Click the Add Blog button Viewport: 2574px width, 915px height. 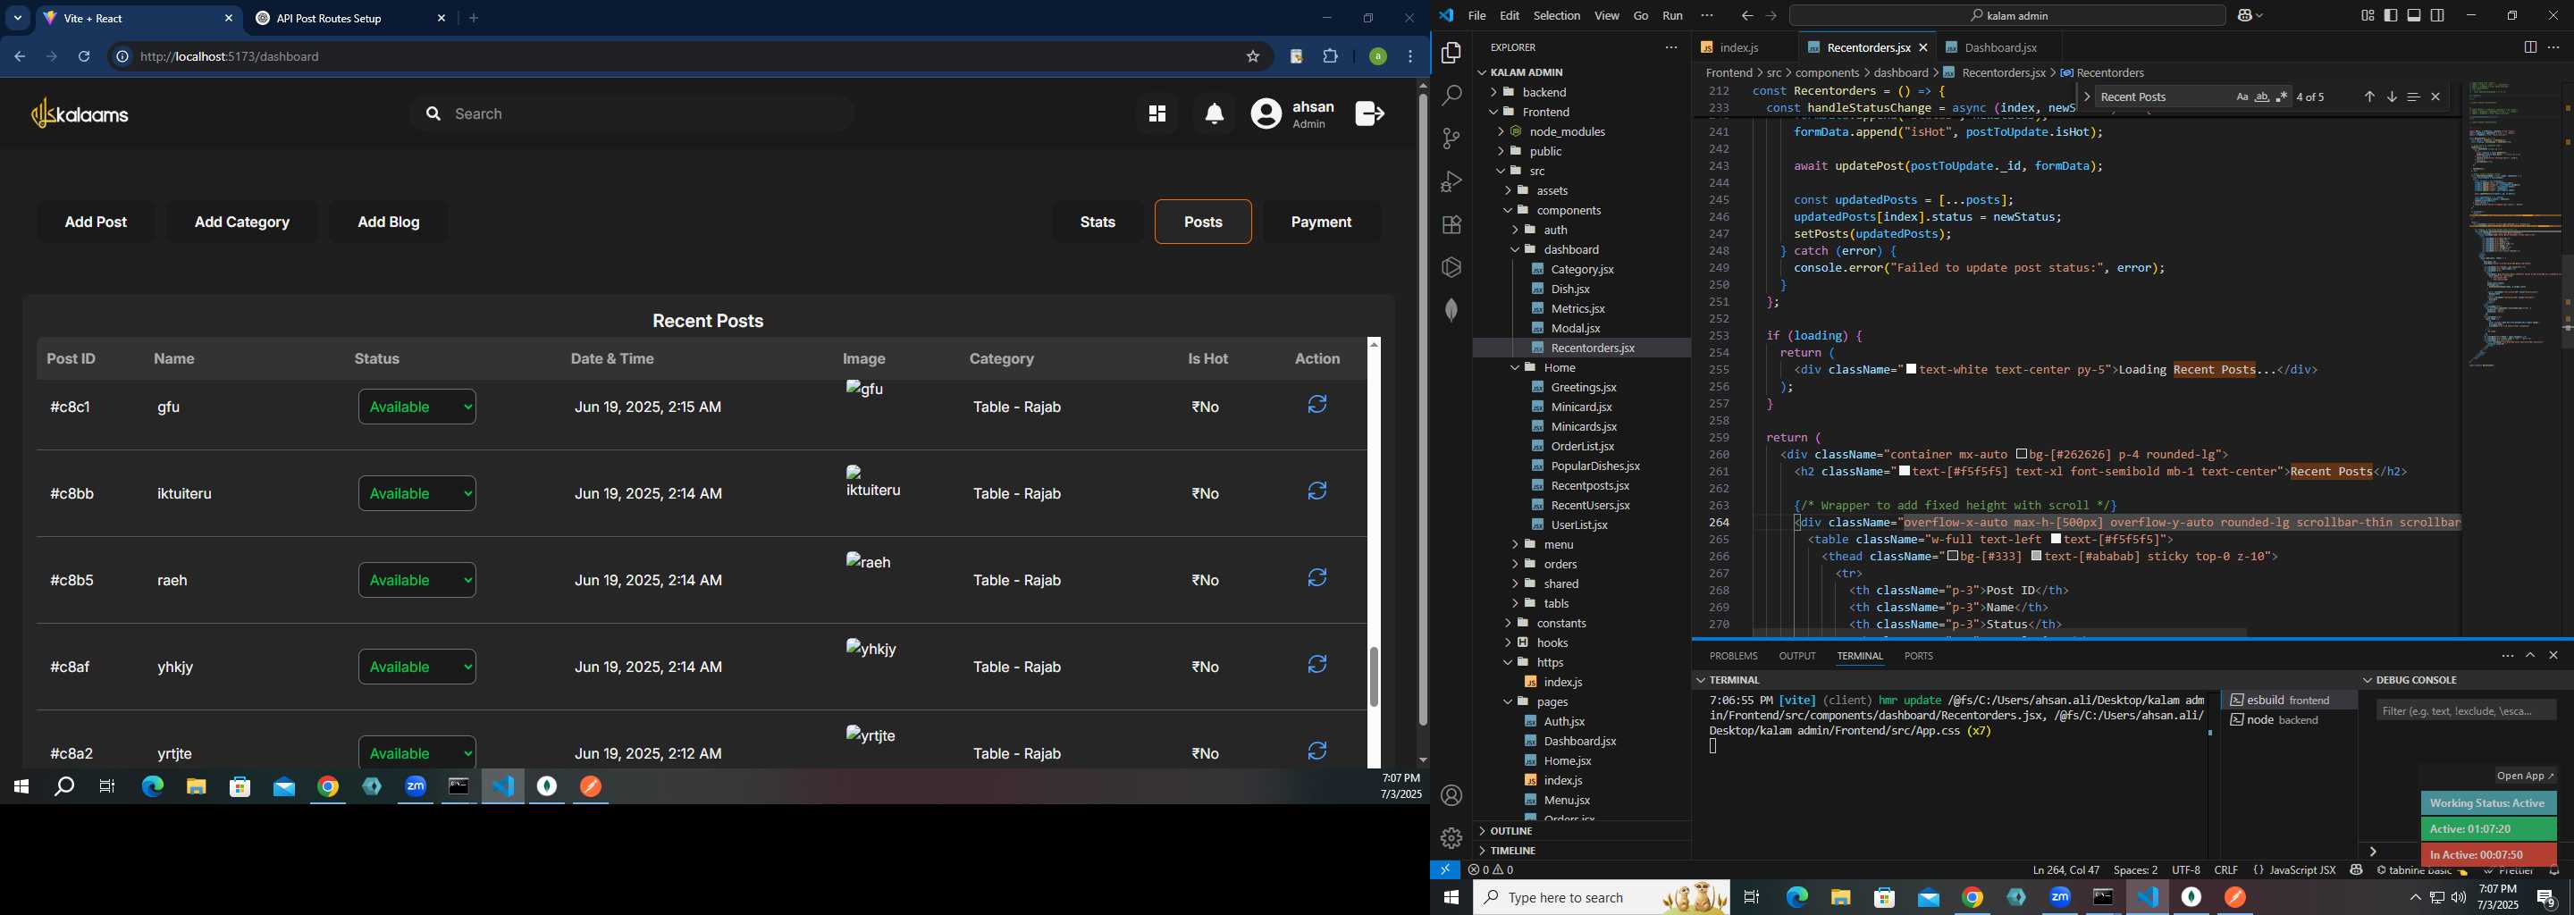coord(389,222)
